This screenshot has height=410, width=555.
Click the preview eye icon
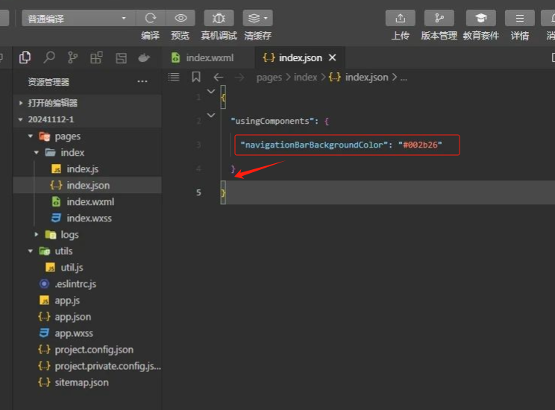click(x=181, y=18)
